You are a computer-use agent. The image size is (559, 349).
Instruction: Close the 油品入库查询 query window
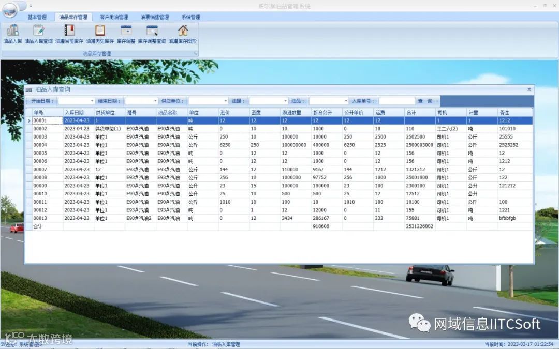[x=529, y=89]
